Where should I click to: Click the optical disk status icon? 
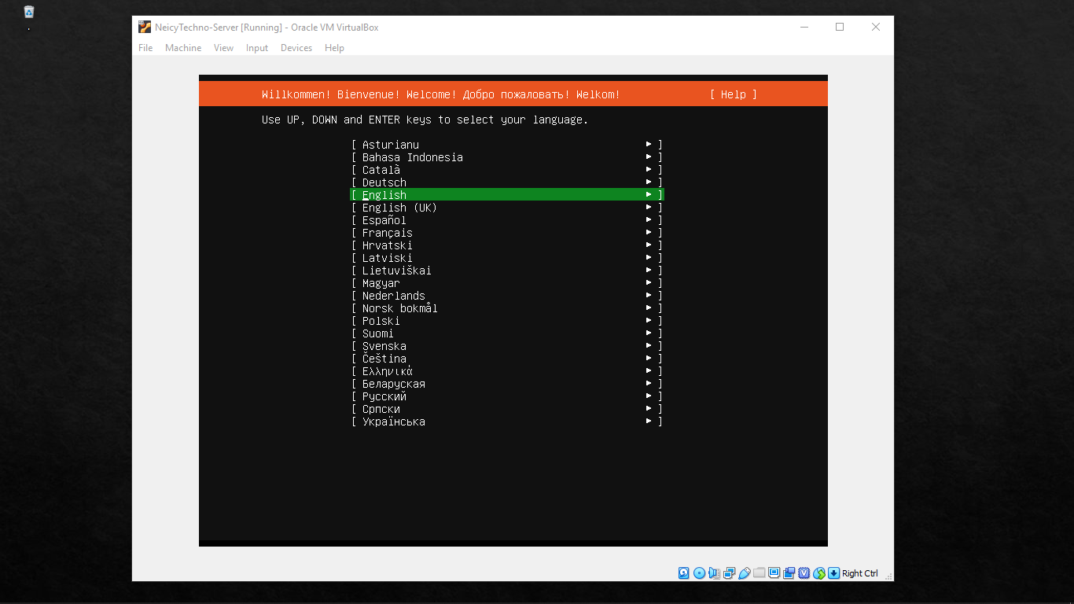coord(699,573)
